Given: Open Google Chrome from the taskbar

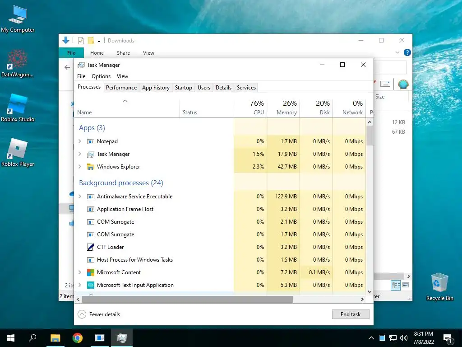Looking at the screenshot, I should [78, 338].
